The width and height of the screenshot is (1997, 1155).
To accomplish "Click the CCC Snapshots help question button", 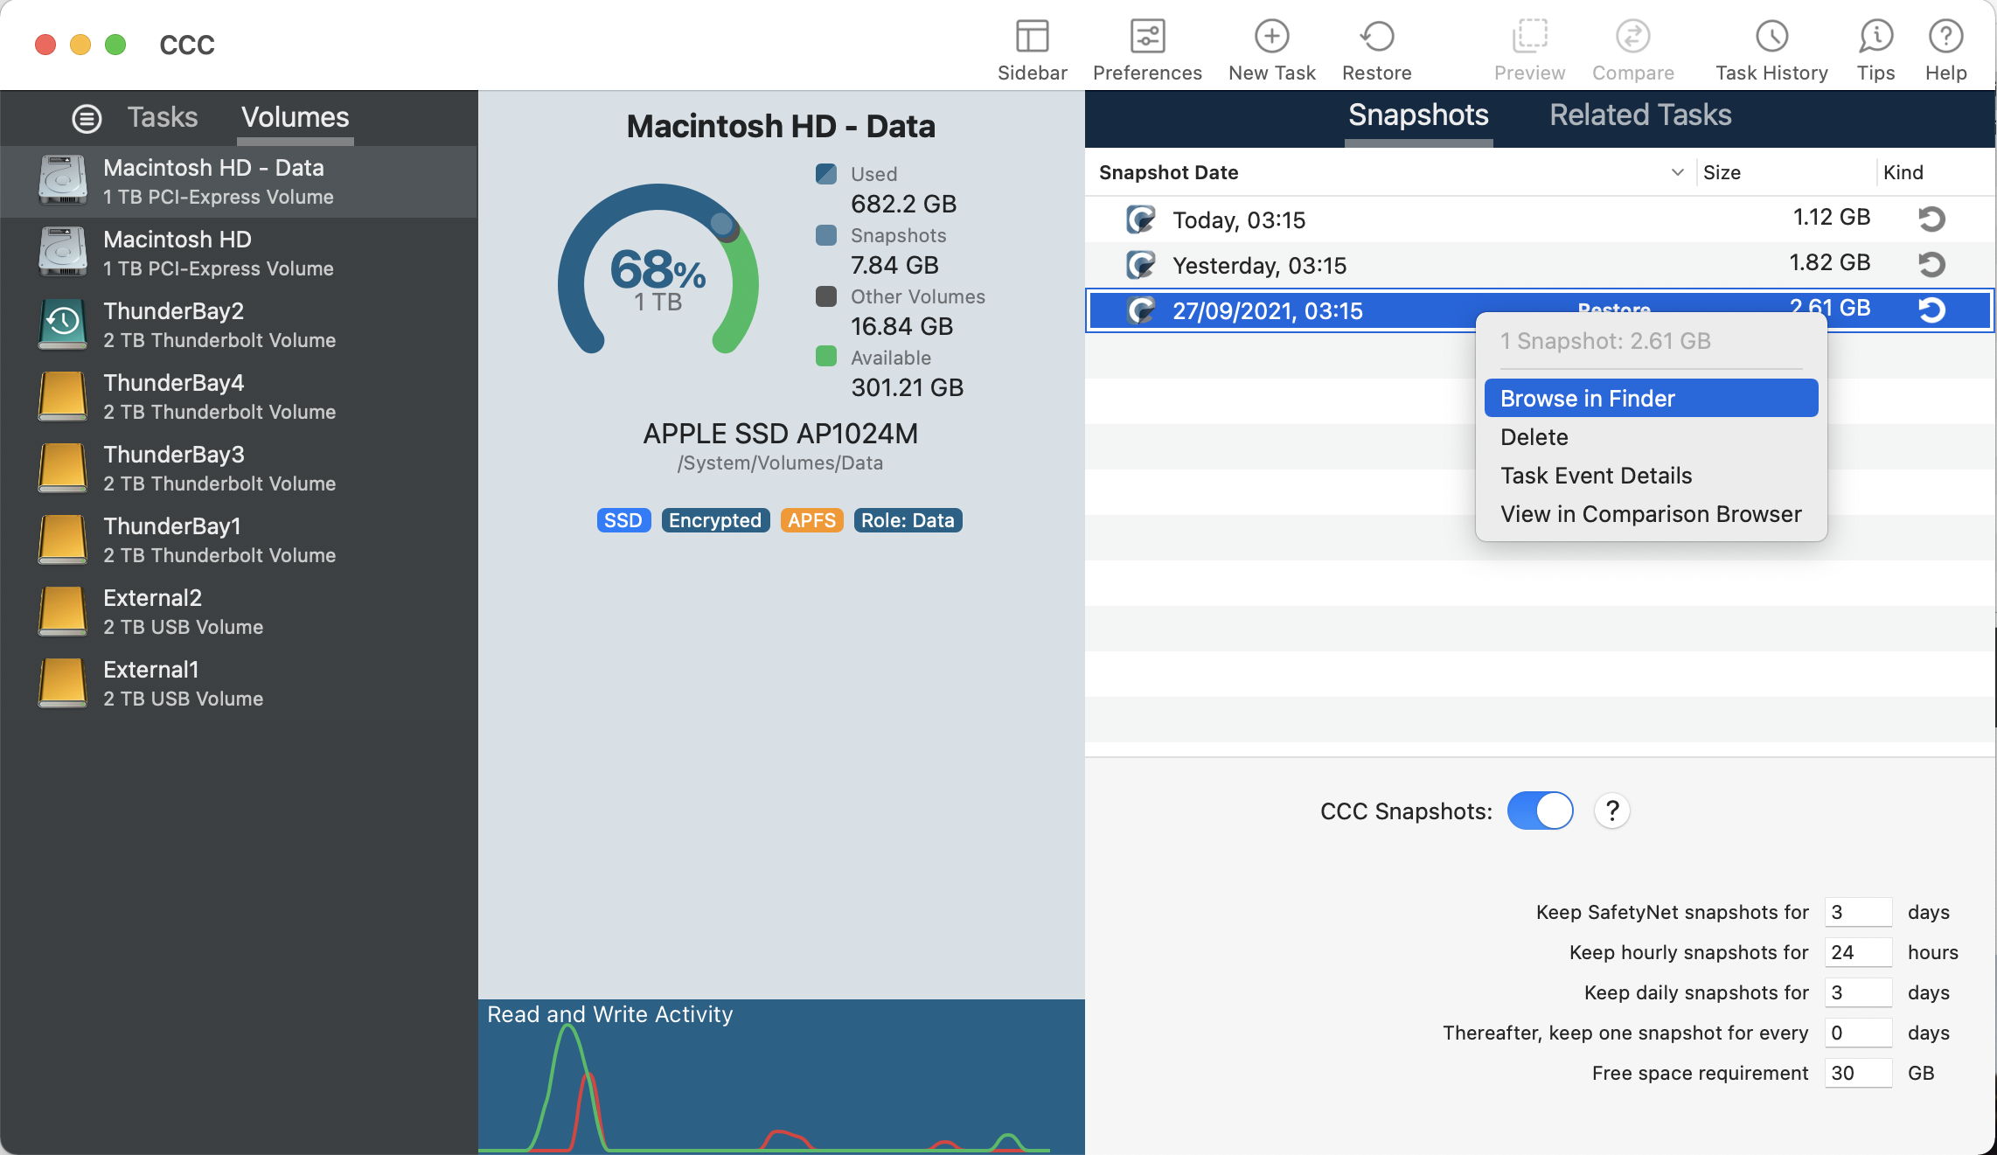I will (x=1611, y=811).
